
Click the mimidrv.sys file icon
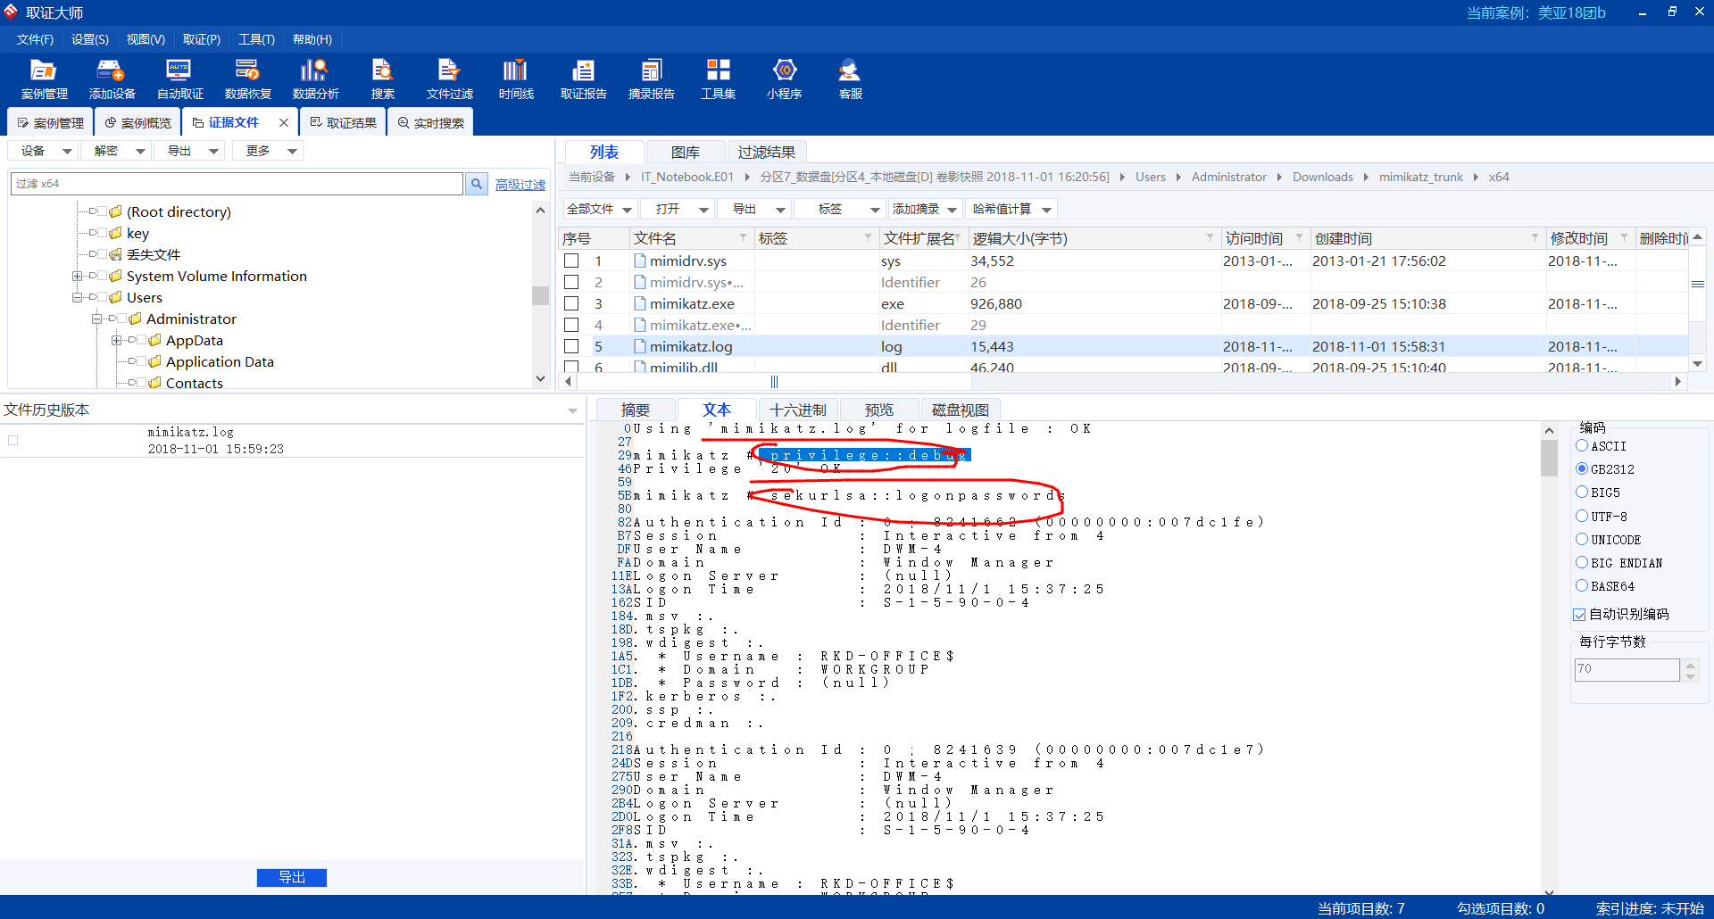(x=640, y=261)
